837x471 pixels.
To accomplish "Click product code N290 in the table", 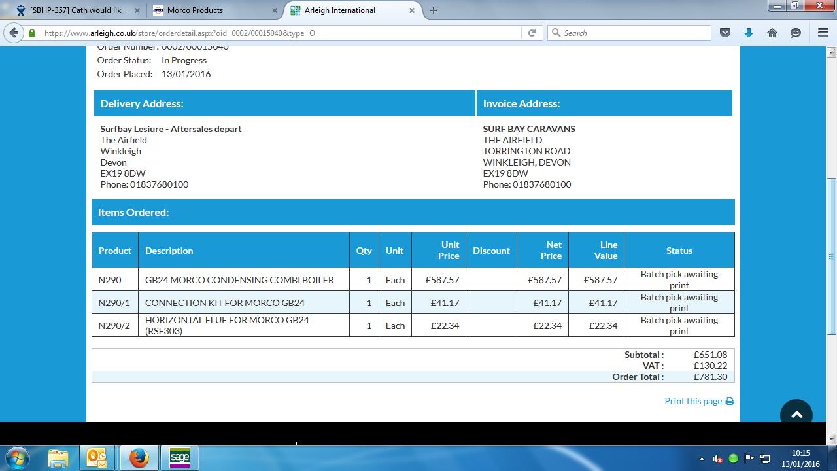I will click(x=110, y=280).
